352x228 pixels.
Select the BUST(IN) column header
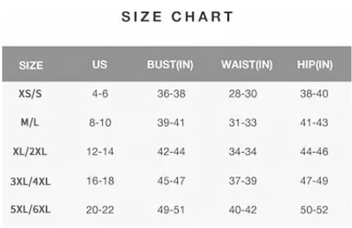click(x=170, y=65)
